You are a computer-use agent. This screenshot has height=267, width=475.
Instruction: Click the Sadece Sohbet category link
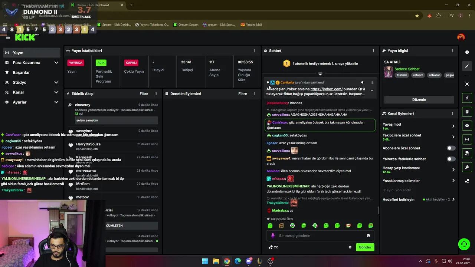pos(407,69)
